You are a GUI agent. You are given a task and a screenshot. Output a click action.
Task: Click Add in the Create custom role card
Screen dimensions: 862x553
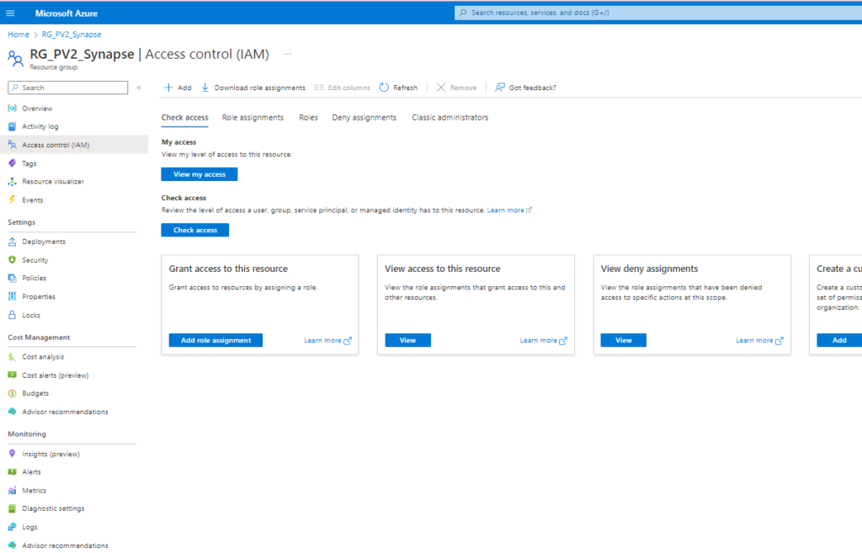pyautogui.click(x=839, y=340)
